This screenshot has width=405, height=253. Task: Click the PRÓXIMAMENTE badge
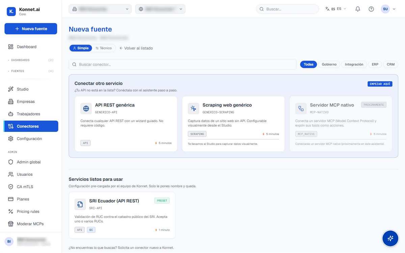tap(374, 105)
